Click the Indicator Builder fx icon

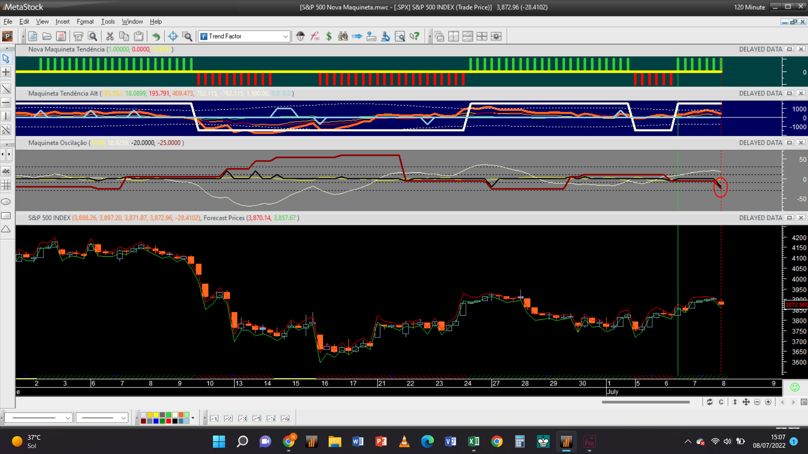tap(315, 37)
